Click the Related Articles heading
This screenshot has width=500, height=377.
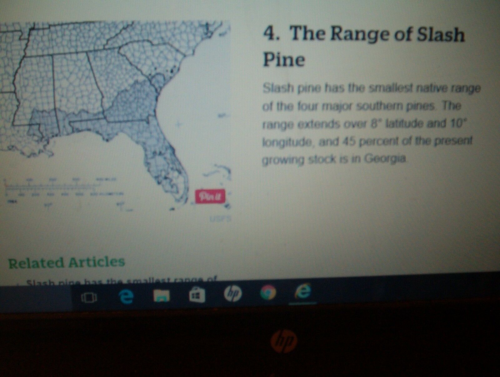point(66,262)
